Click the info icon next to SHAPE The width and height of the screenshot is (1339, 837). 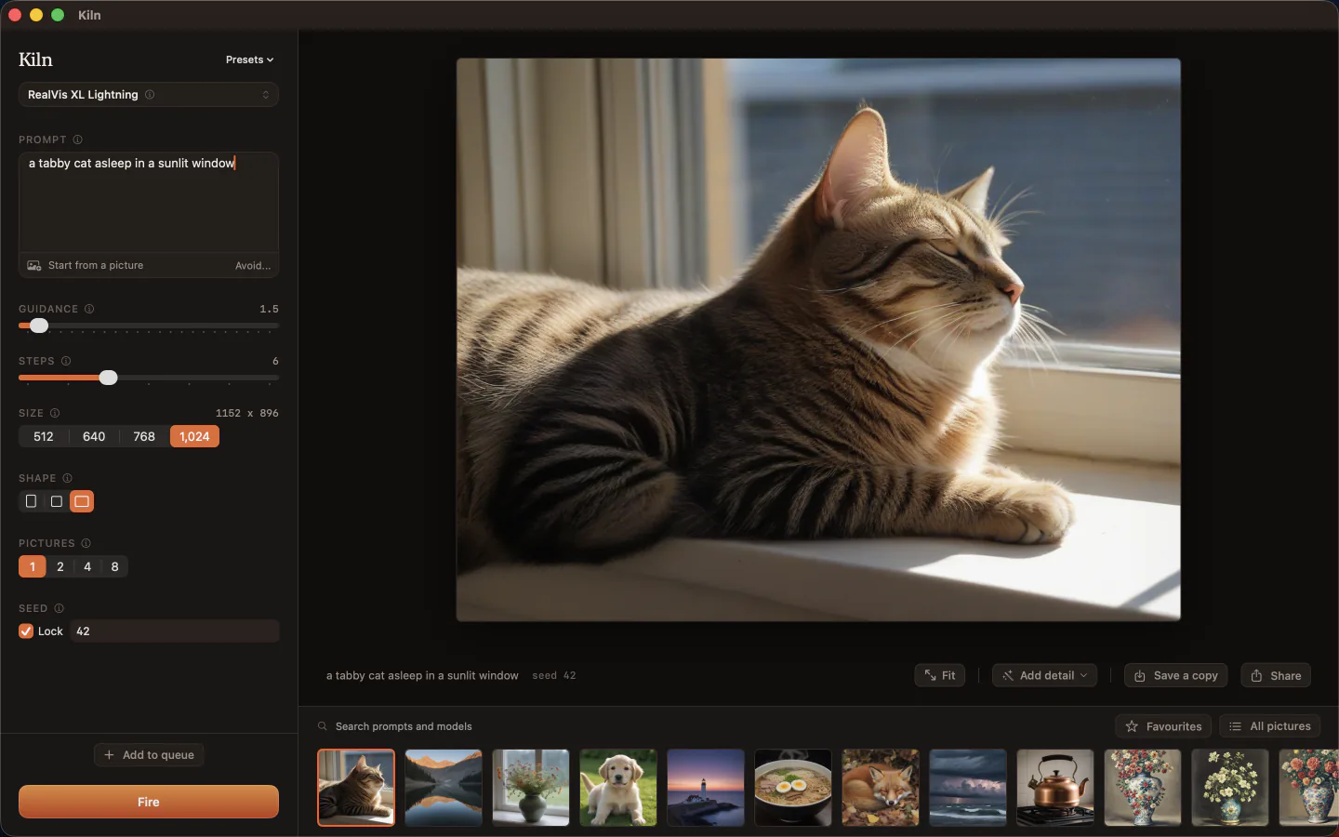click(67, 478)
